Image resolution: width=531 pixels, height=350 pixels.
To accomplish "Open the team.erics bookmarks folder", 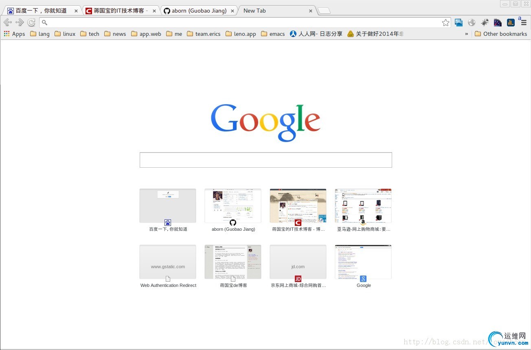I will tap(204, 34).
